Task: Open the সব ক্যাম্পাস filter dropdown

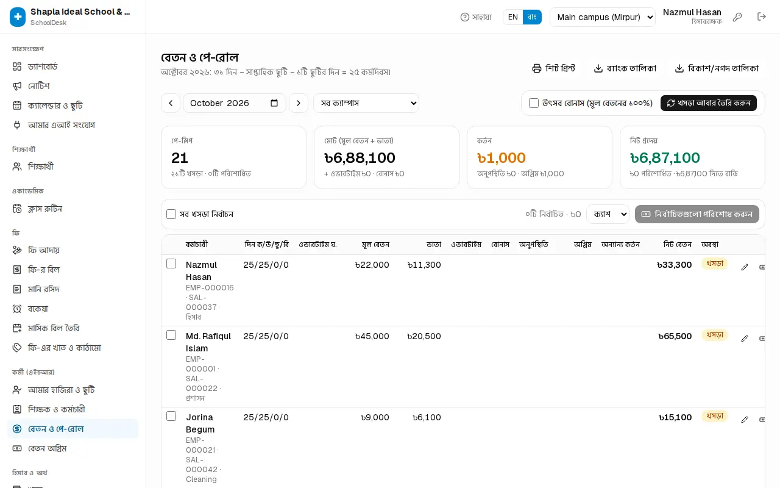Action: (x=366, y=103)
